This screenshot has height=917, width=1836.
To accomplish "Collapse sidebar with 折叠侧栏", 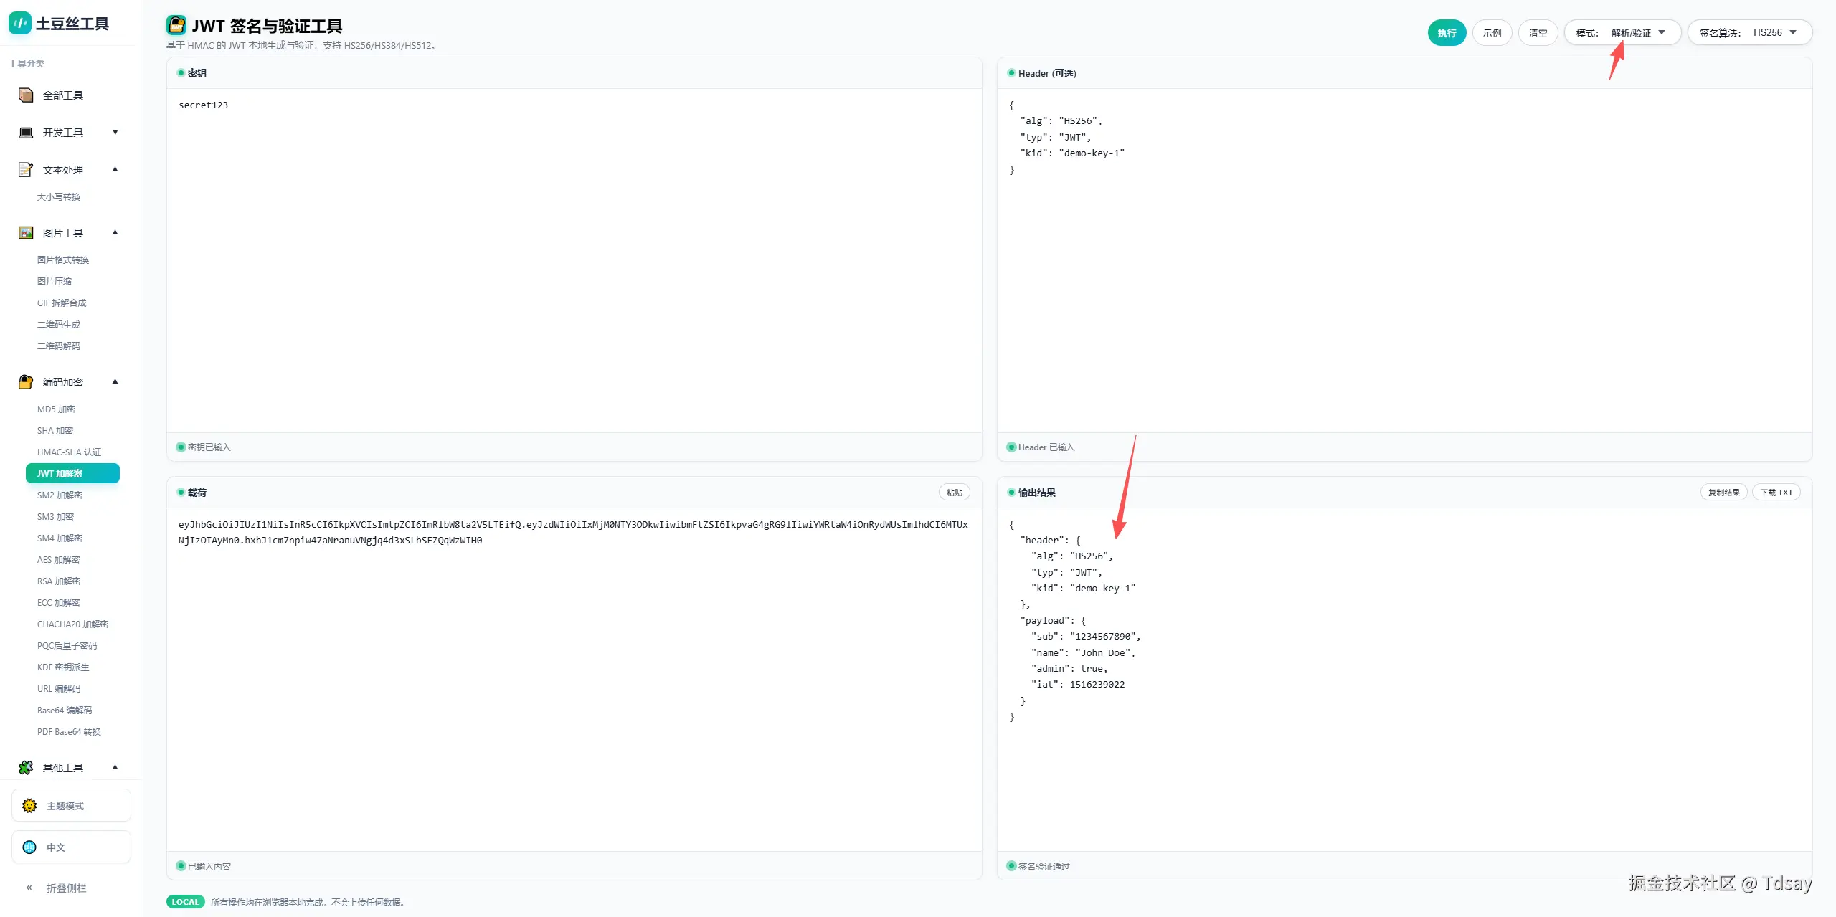I will click(57, 888).
